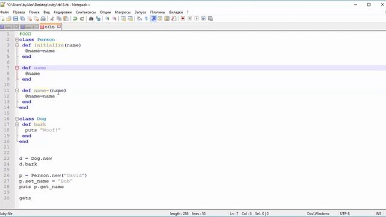Viewport: 386px width, 217px height.
Task: Click 'Ln : 7' in status bar
Action: 234,213
